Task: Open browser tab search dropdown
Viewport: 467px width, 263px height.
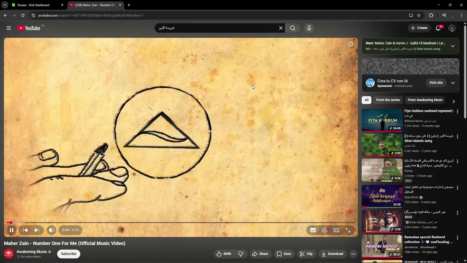Action: click(x=4, y=5)
